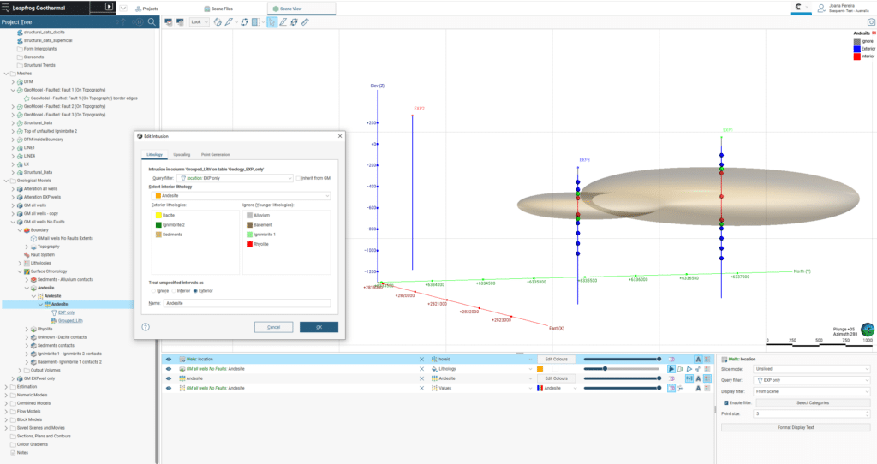Image resolution: width=877 pixels, height=464 pixels.
Task: Hide the Wells location scene object via eye icon
Action: point(169,360)
